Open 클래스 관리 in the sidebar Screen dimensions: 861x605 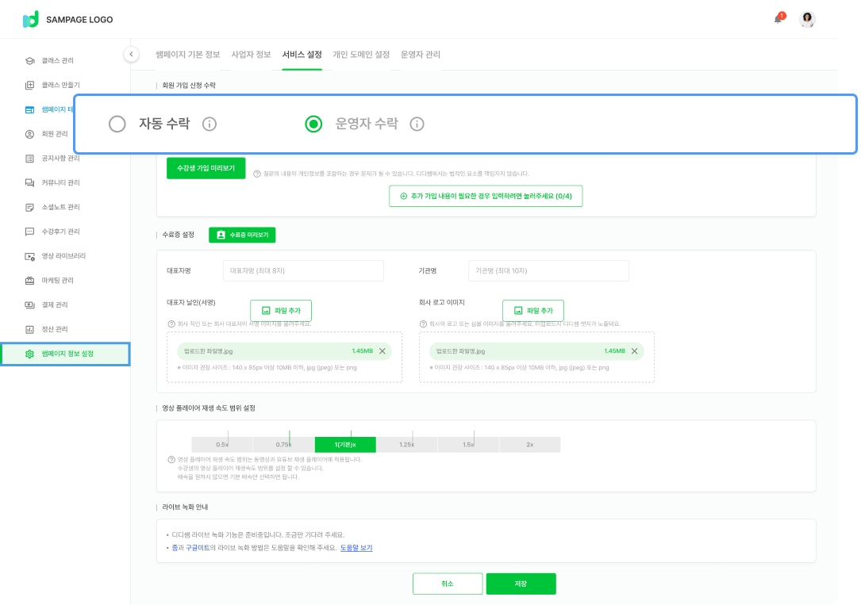[x=58, y=60]
